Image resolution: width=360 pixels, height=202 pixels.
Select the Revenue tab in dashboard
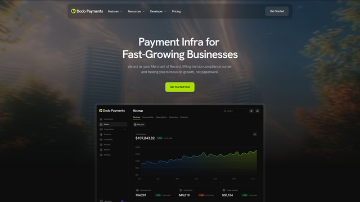[136, 117]
